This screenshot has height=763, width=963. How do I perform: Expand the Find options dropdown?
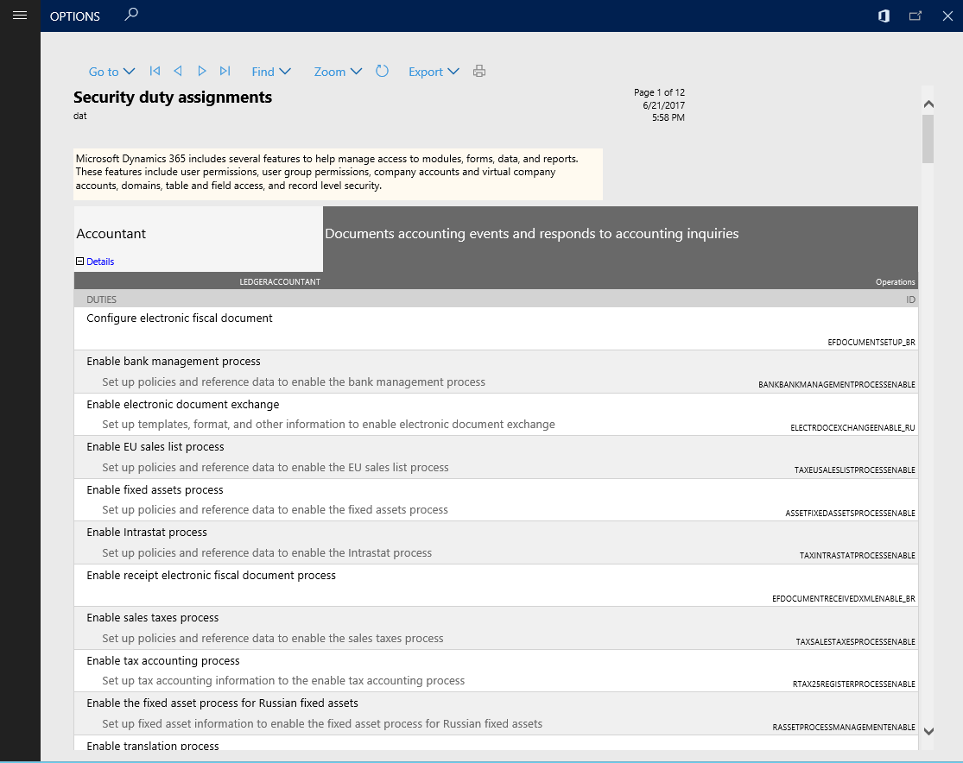click(x=270, y=72)
